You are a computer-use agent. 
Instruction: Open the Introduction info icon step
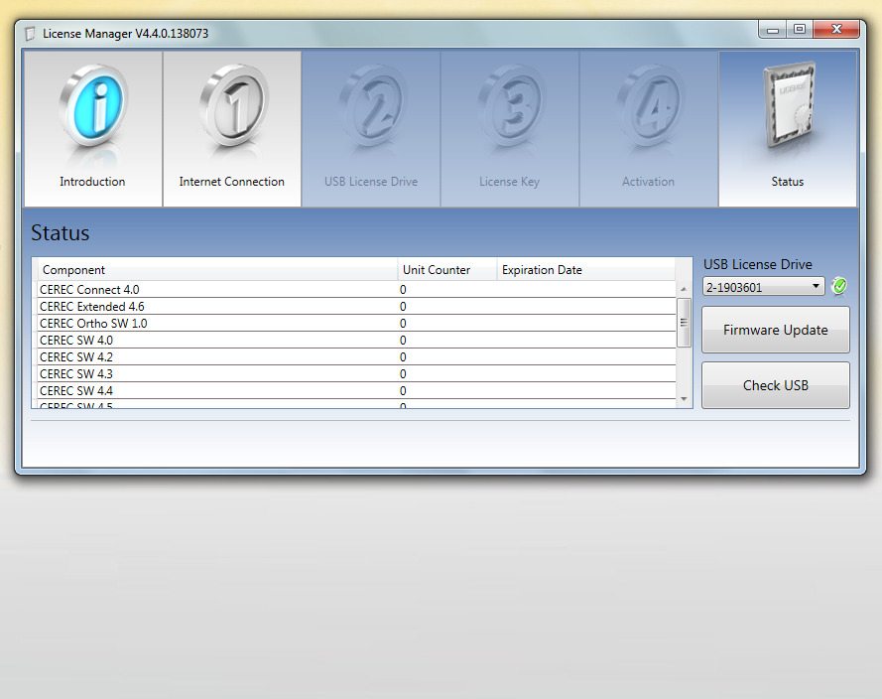(93, 105)
